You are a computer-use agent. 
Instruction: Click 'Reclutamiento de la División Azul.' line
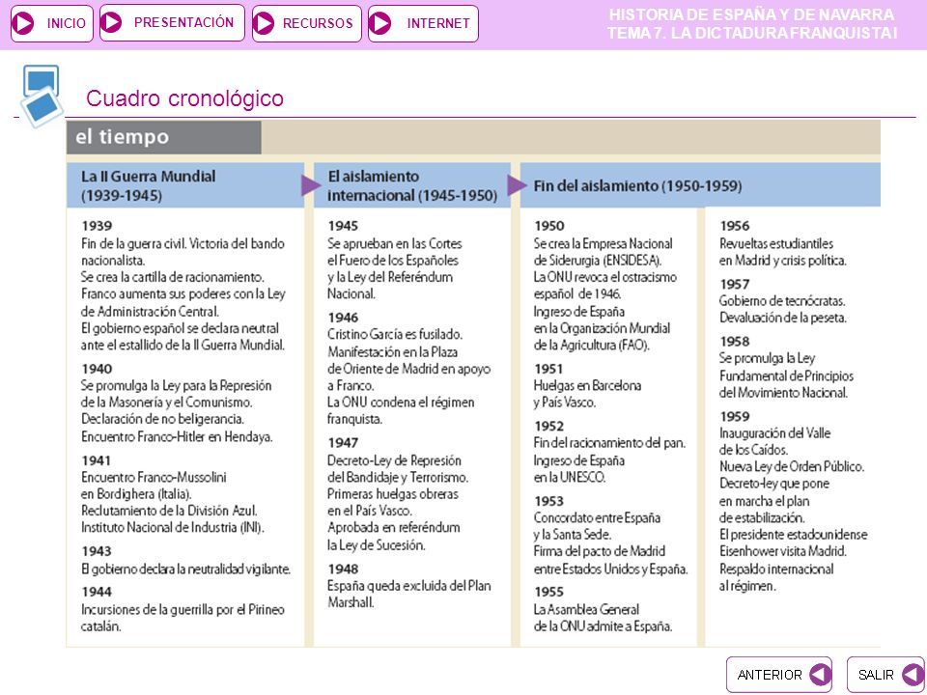point(169,511)
